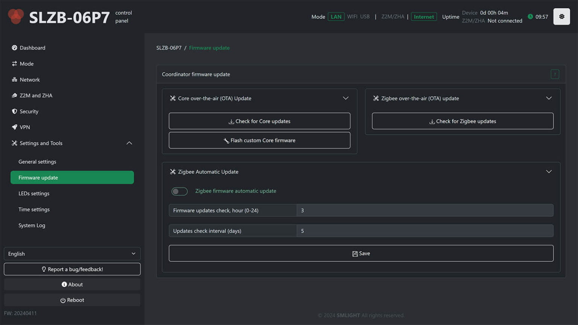Collapse the Zigbee Automatic Update panel
The height and width of the screenshot is (325, 578).
[549, 172]
